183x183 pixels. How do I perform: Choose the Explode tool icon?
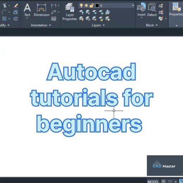click(x=15, y=12)
